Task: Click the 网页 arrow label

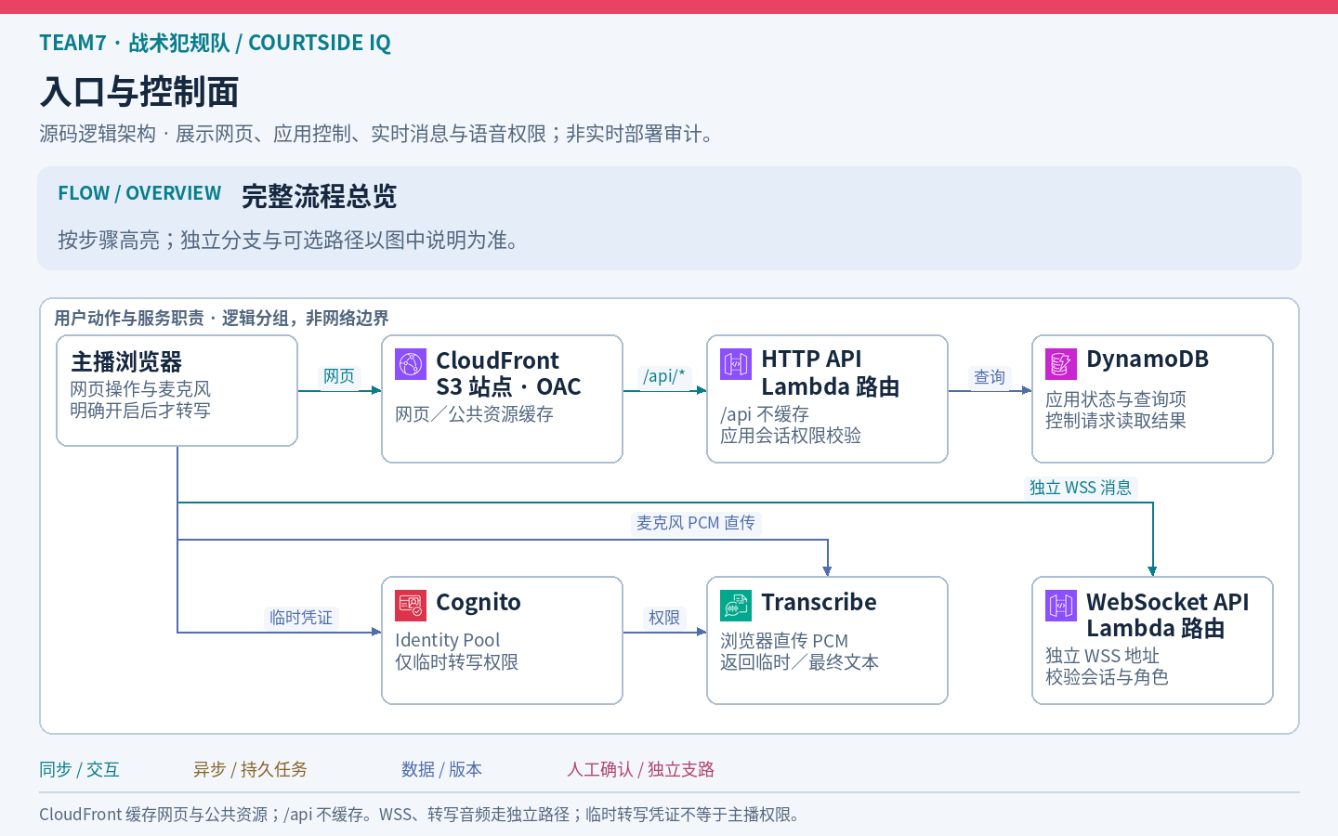Action: point(339,376)
